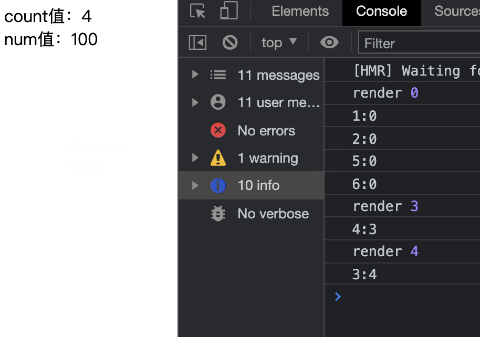Viewport: 480px width, 337px height.
Task: Filter by No verbose row
Action: (x=251, y=213)
